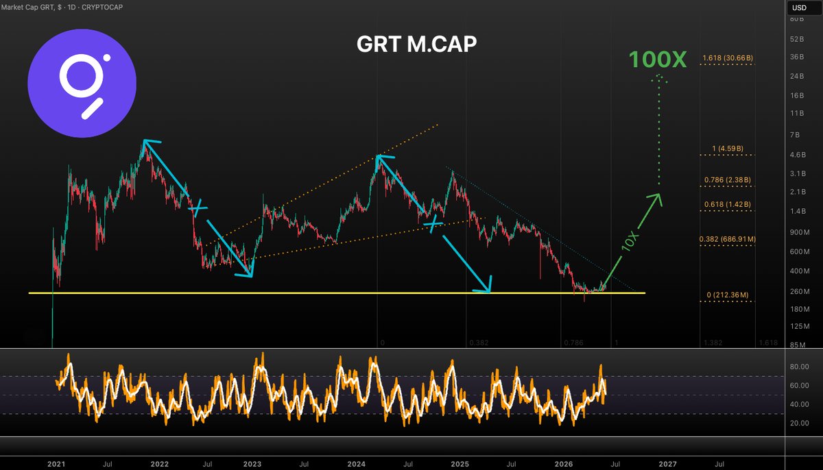
Task: Click the 20.00 oscillator scale label
Action: pyautogui.click(x=799, y=423)
